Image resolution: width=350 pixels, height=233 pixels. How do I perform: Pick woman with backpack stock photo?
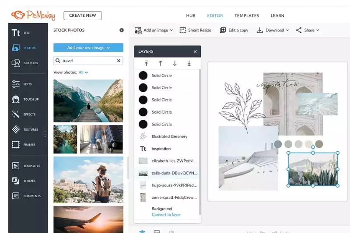click(x=88, y=180)
